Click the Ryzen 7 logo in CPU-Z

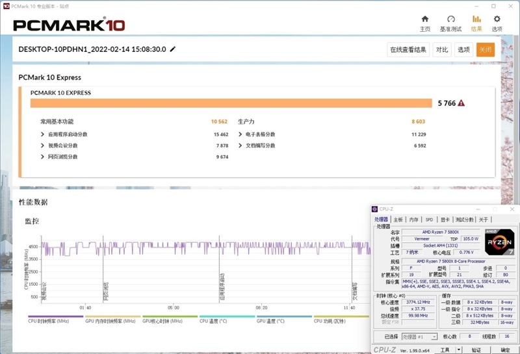point(499,242)
